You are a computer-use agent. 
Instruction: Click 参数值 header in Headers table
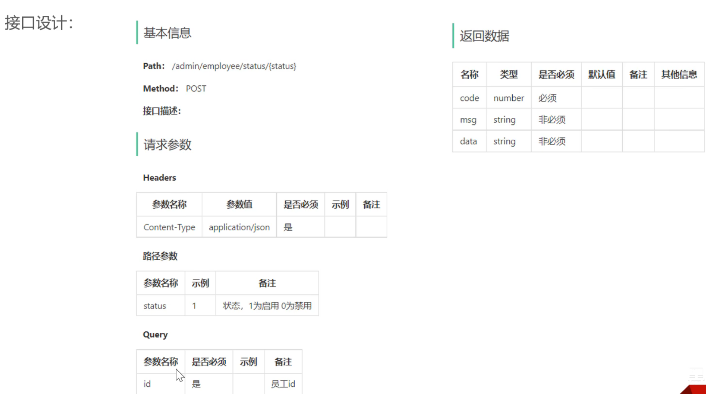[239, 204]
